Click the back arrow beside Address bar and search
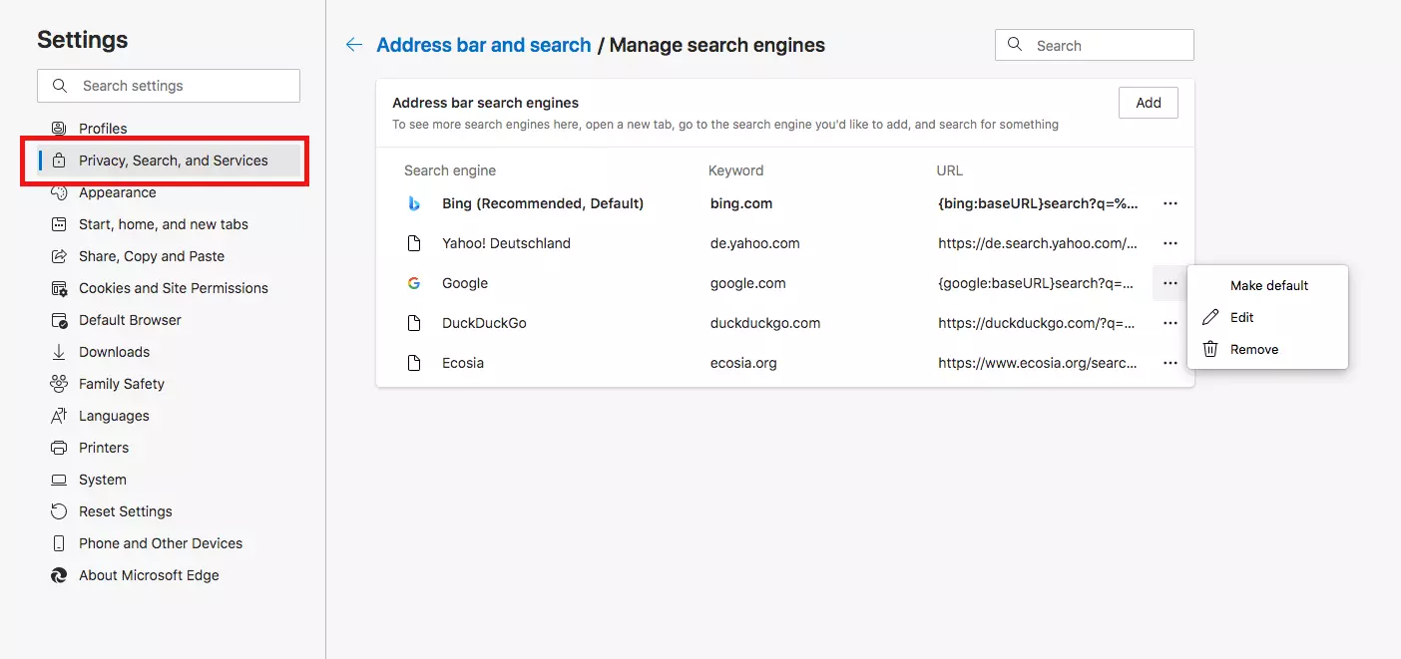The image size is (1401, 659). tap(353, 45)
